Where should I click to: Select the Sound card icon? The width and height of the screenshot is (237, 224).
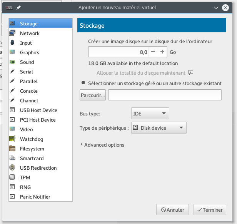(12, 62)
